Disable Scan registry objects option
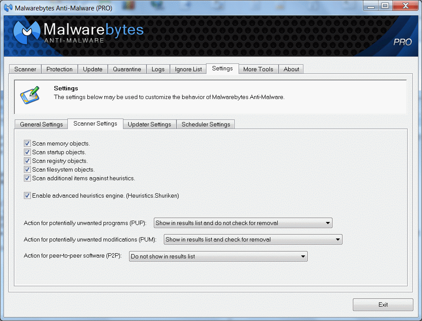The image size is (422, 321). point(27,161)
